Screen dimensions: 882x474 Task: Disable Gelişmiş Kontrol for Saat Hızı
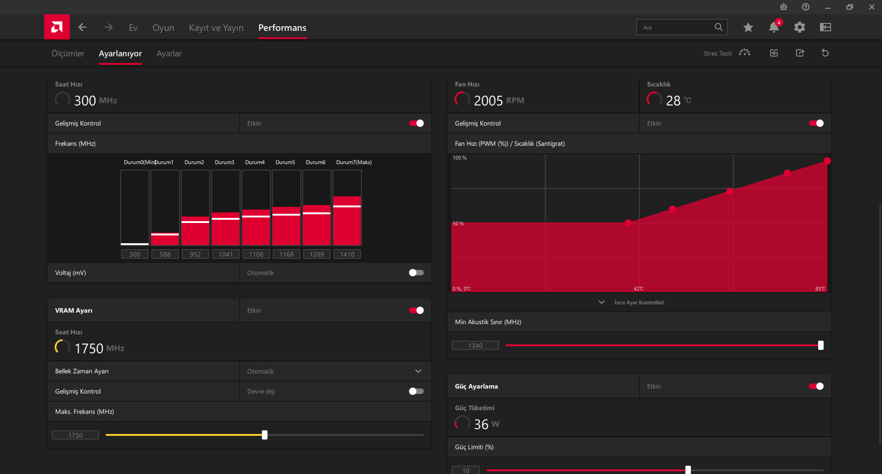pyautogui.click(x=416, y=123)
